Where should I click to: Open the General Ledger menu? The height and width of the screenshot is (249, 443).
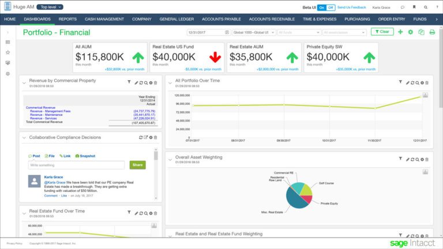click(177, 19)
